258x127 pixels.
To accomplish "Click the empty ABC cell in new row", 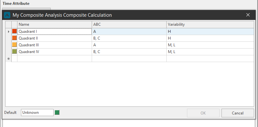I will (129, 59).
